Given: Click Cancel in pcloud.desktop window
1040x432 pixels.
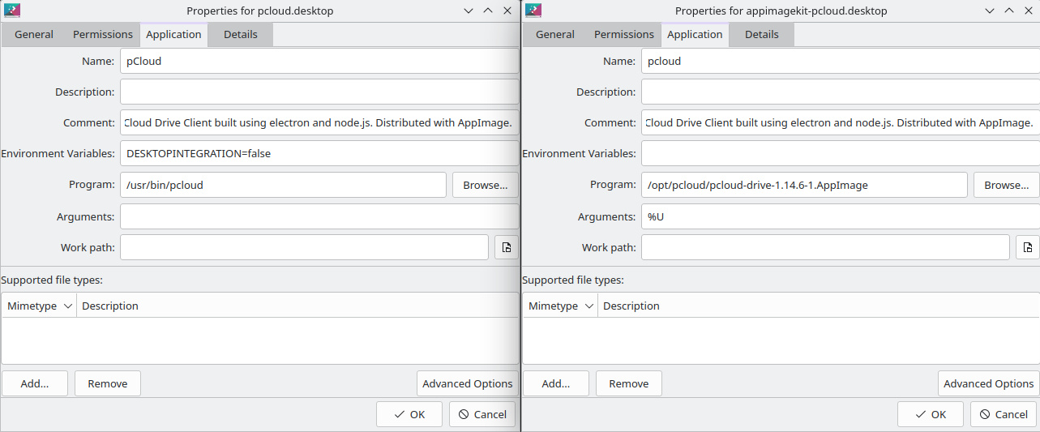Looking at the screenshot, I should 482,414.
